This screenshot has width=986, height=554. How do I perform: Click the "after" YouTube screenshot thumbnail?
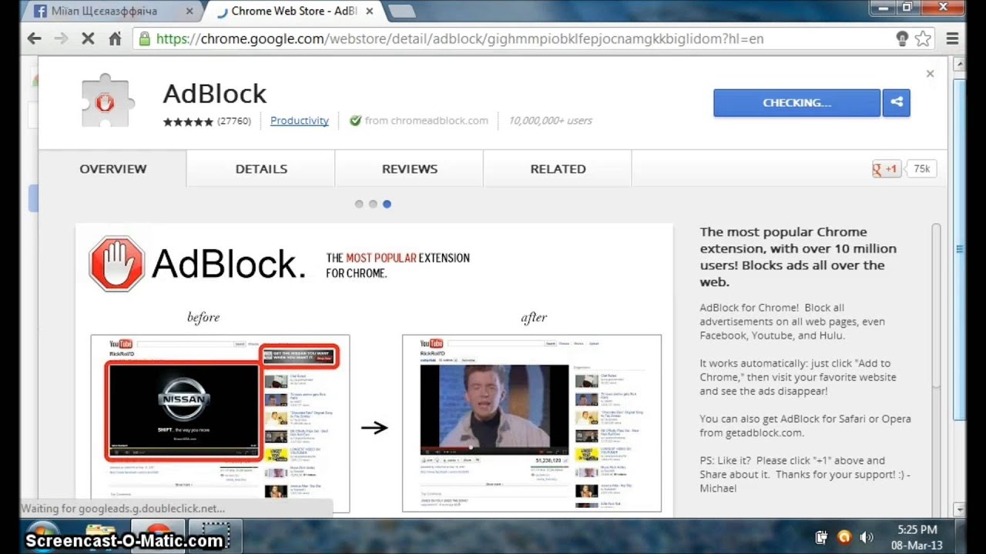pos(532,424)
